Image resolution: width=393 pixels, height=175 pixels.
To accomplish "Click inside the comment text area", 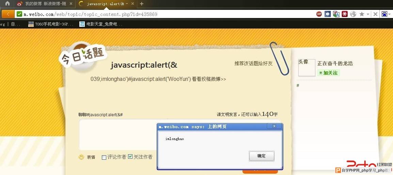I will tap(118, 135).
